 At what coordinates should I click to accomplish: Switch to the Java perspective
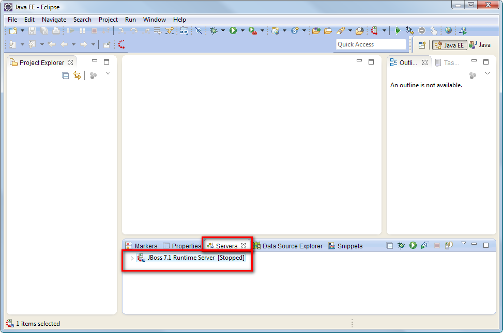coord(480,45)
